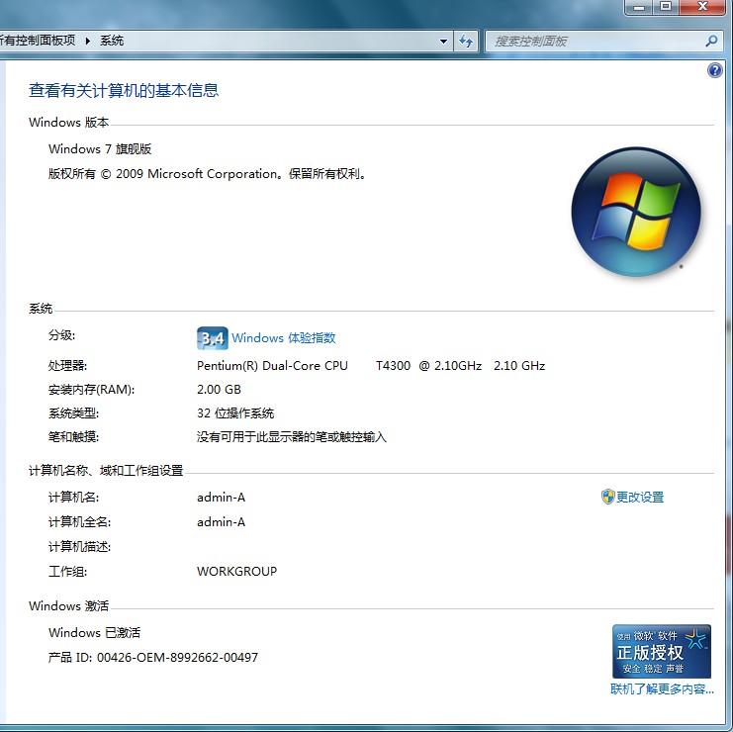733x732 pixels.
Task: Click the 系统 breadcrumb item
Action: (x=112, y=41)
